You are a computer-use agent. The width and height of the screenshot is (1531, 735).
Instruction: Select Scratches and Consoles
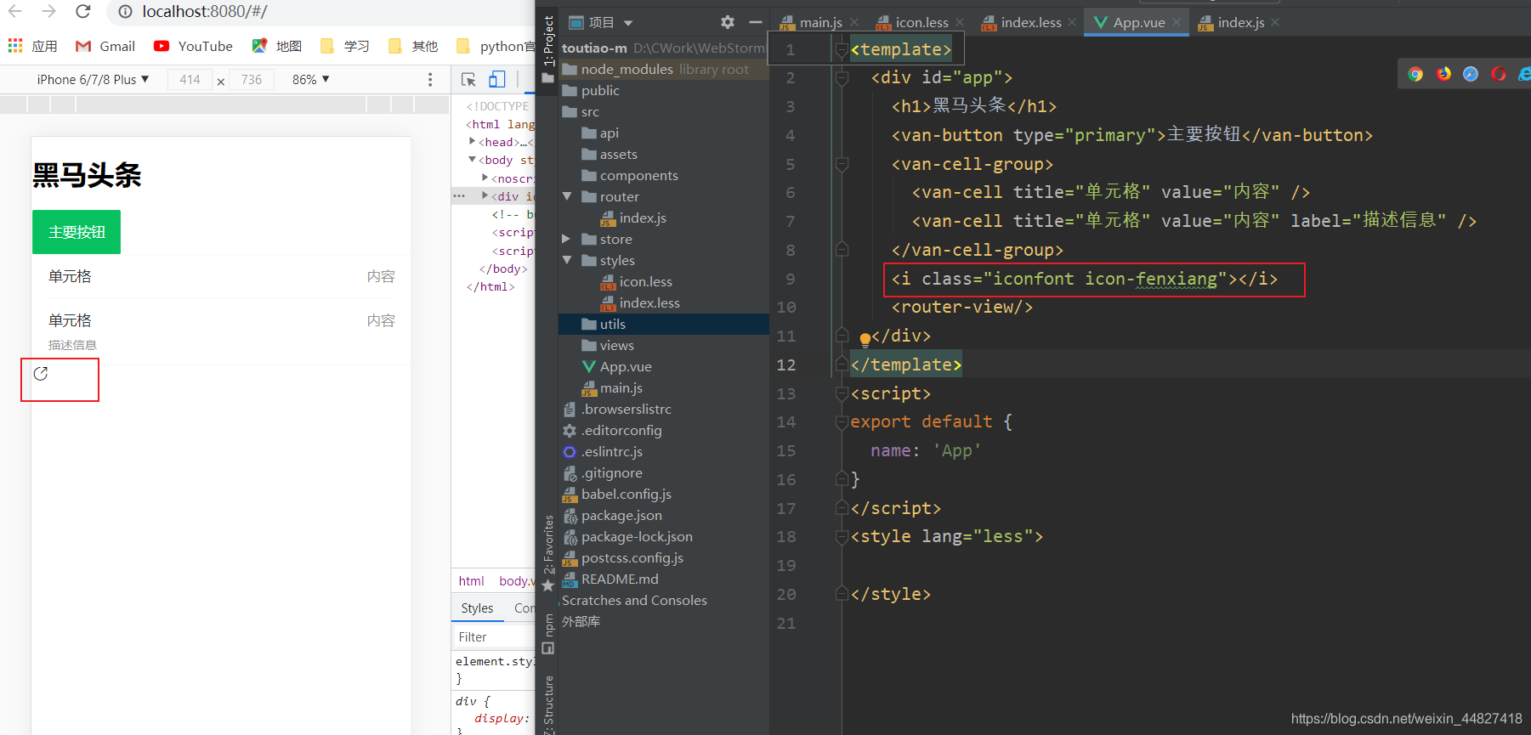[x=634, y=600]
